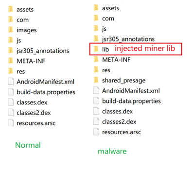Click the resources.arsc file icon in Normal list
193x178 pixels.
(x=11, y=123)
